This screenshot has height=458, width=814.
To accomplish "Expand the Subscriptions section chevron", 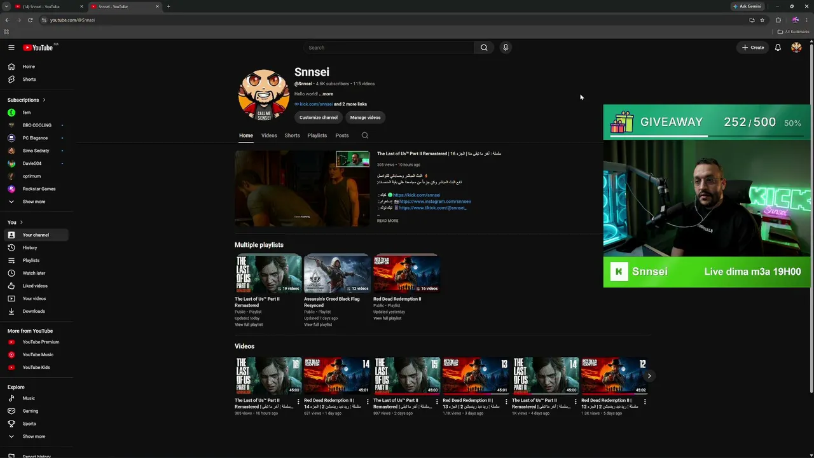I will point(44,100).
